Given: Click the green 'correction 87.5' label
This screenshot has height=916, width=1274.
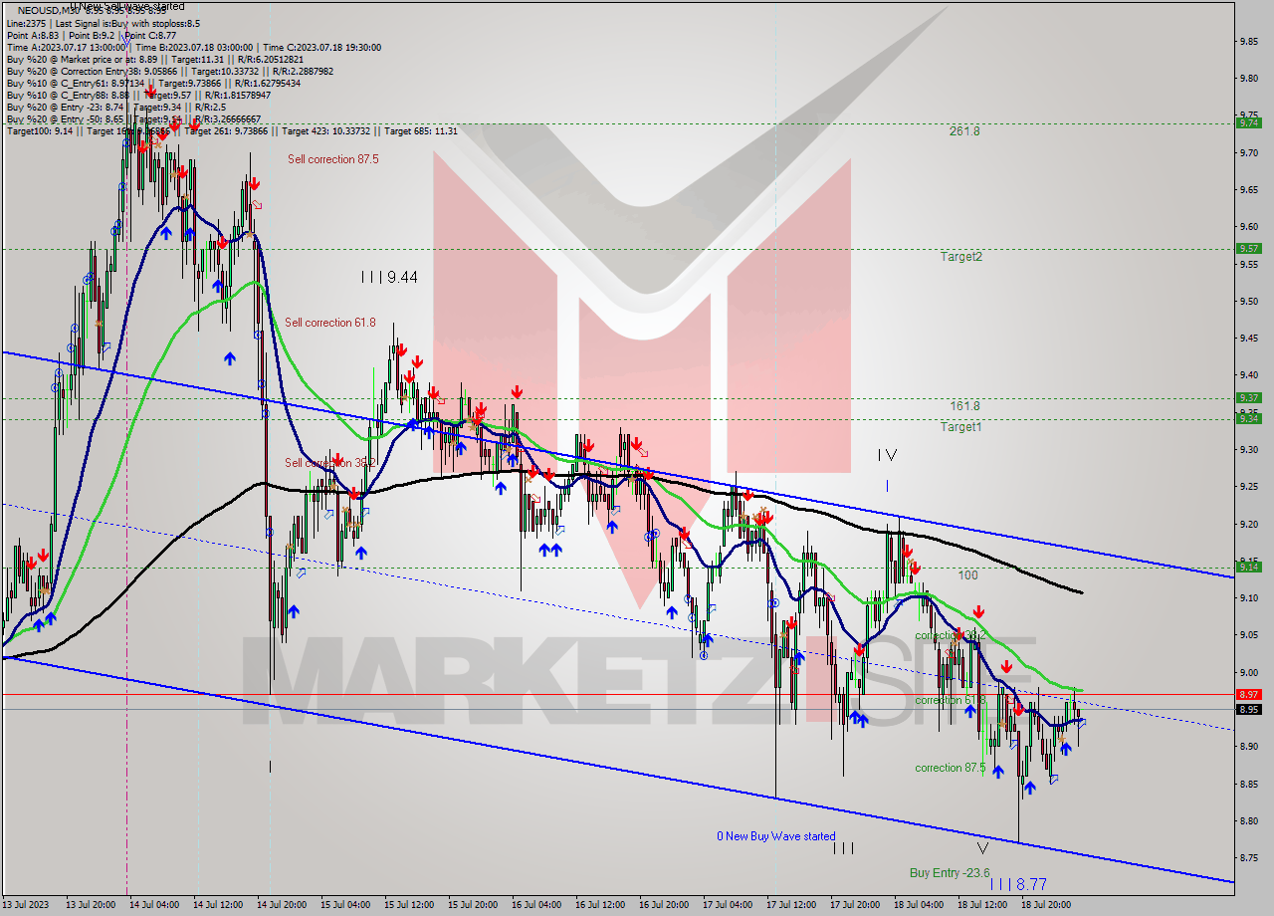Looking at the screenshot, I should 951,769.
